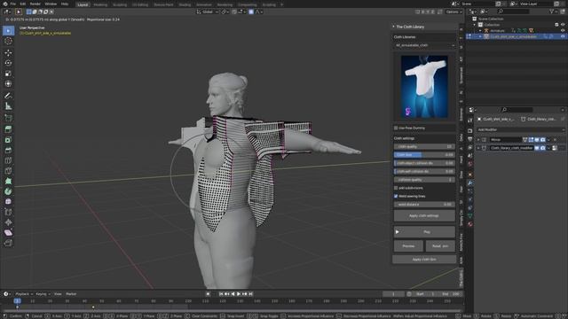
Task: Open the Cloth Libraries category dropdown
Action: coord(424,45)
